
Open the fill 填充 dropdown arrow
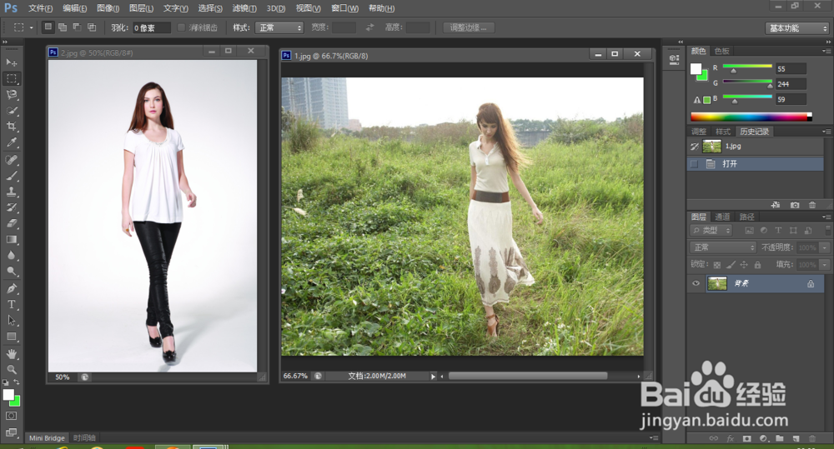click(825, 265)
